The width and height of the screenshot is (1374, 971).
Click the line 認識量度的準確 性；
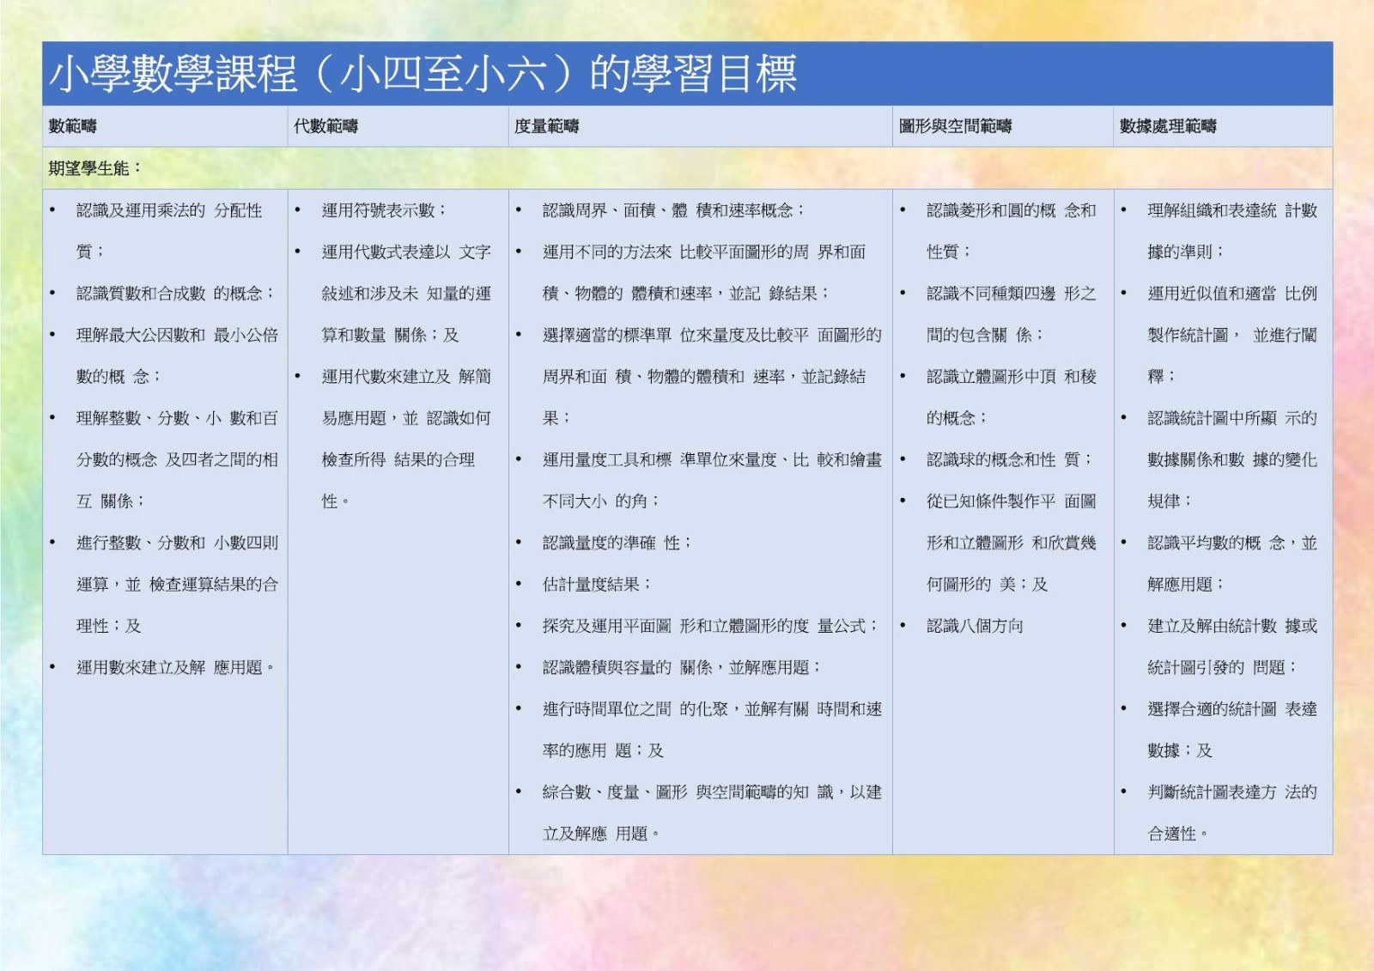(617, 543)
